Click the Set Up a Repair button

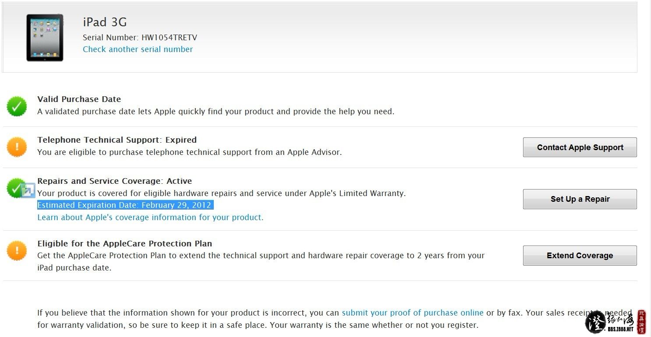pyautogui.click(x=580, y=199)
